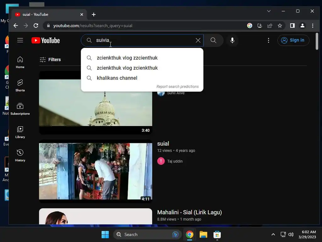Open 'Mahalini - Sial (Lirik Lagu)' title
Image resolution: width=322 pixels, height=242 pixels.
coord(189,212)
